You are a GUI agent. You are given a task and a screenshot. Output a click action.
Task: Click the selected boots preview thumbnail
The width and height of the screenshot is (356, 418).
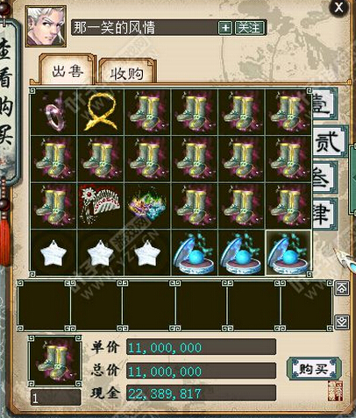tap(55, 361)
